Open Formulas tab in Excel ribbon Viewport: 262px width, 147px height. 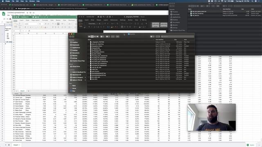pos(45,20)
